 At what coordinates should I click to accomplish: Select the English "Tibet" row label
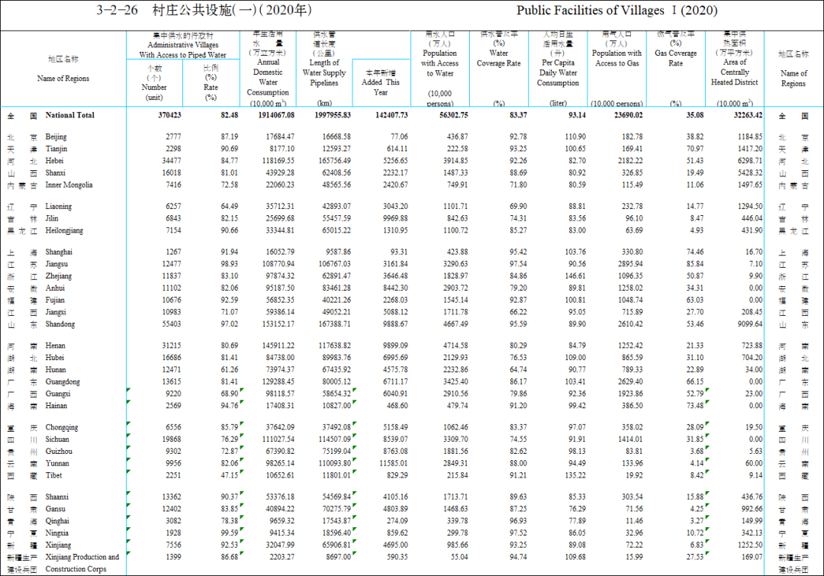click(x=54, y=475)
